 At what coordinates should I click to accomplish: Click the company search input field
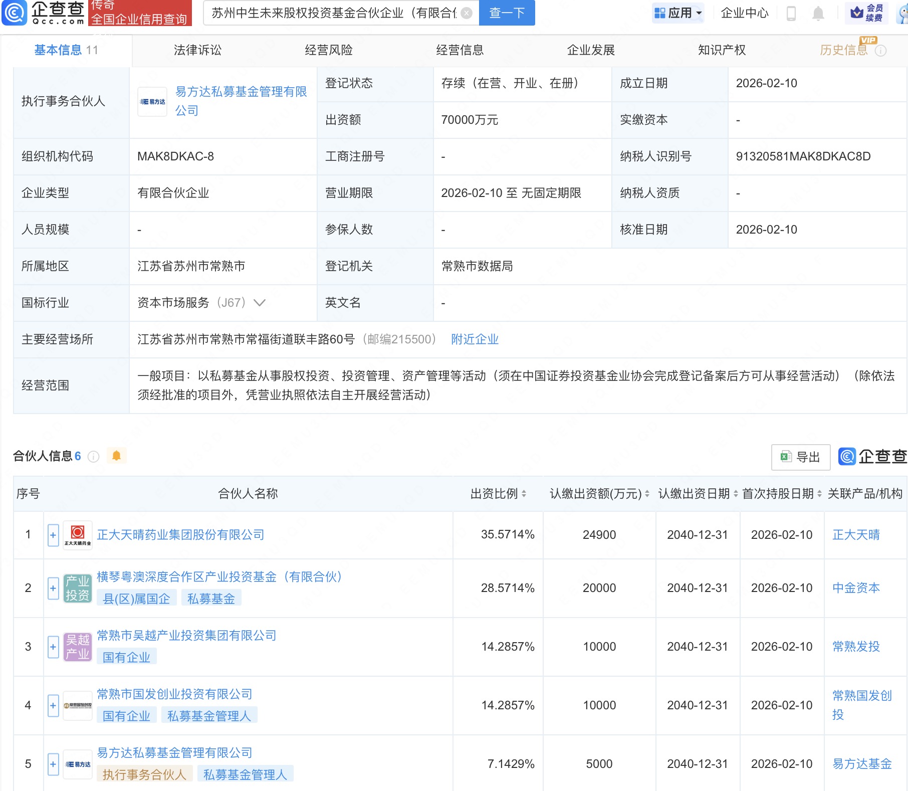coord(333,13)
